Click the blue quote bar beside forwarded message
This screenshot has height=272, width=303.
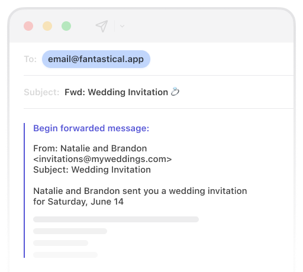pyautogui.click(x=24, y=190)
